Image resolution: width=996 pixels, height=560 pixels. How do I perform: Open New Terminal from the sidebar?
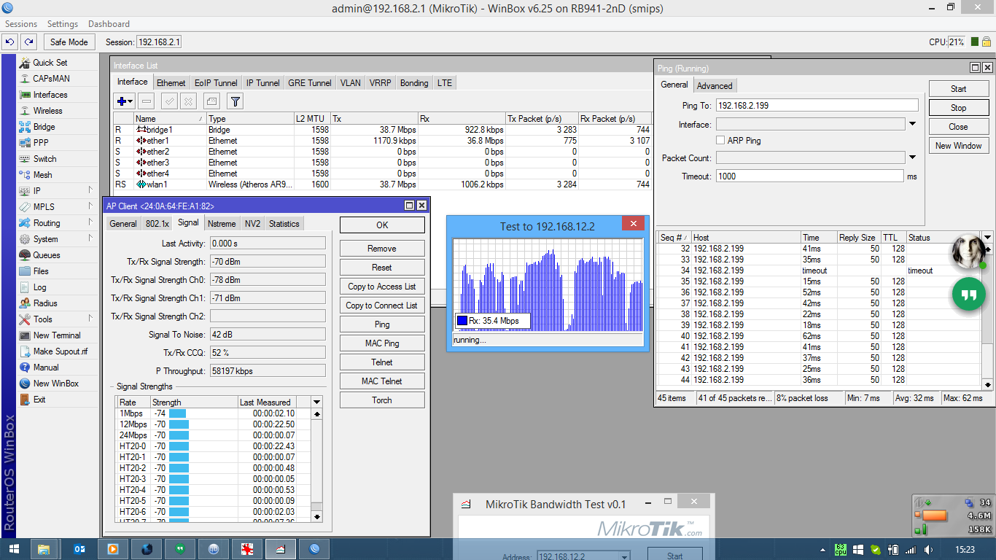(57, 335)
